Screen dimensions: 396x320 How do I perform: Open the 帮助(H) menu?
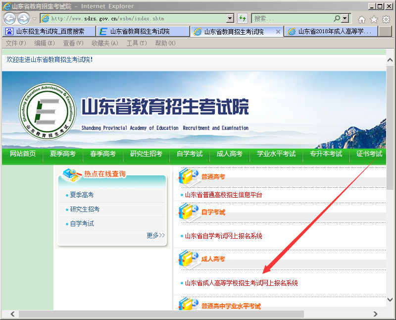[x=165, y=43]
